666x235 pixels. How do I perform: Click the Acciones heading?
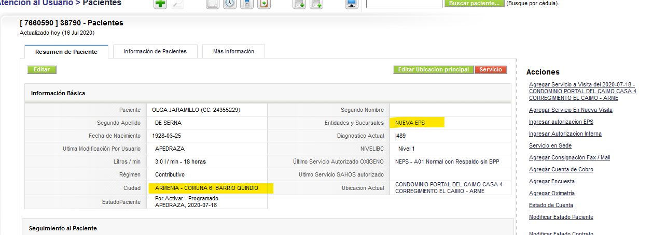click(x=543, y=72)
